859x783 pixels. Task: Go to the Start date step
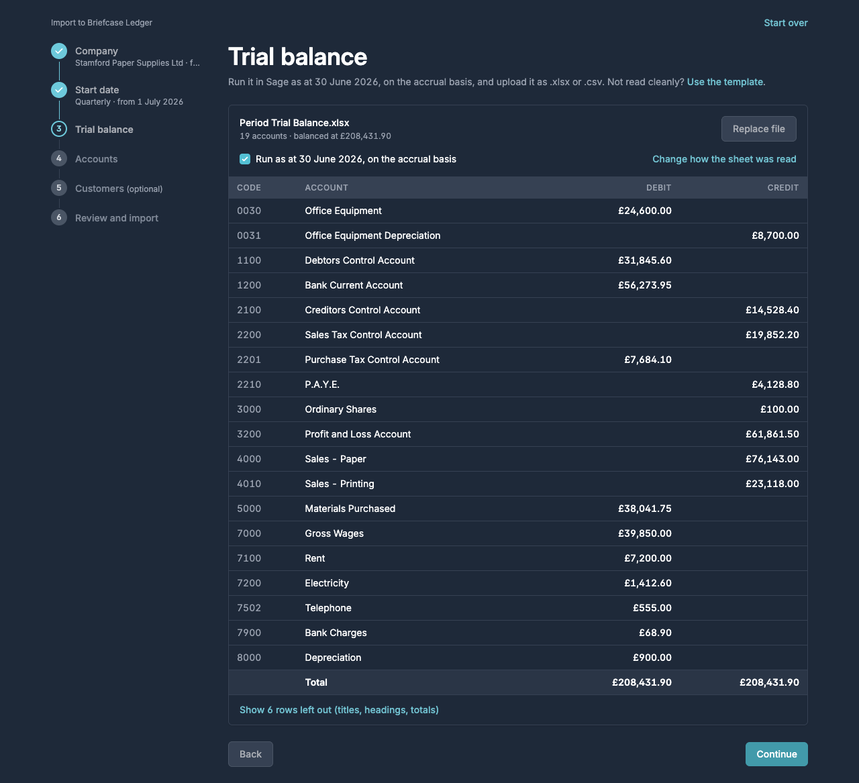[97, 90]
